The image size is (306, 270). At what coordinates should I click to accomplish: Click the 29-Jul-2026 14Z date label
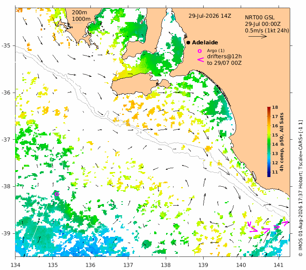pyautogui.click(x=210, y=16)
